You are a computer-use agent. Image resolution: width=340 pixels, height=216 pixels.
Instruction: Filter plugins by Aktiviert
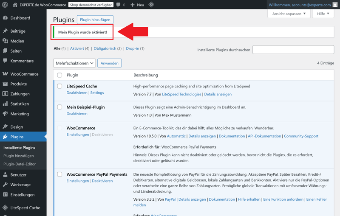tap(77, 48)
